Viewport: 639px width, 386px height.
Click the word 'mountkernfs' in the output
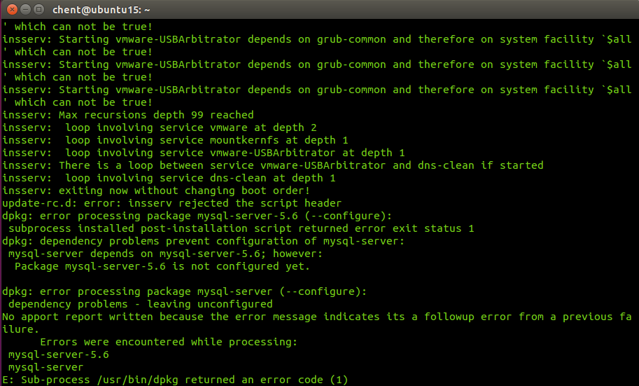(x=244, y=140)
